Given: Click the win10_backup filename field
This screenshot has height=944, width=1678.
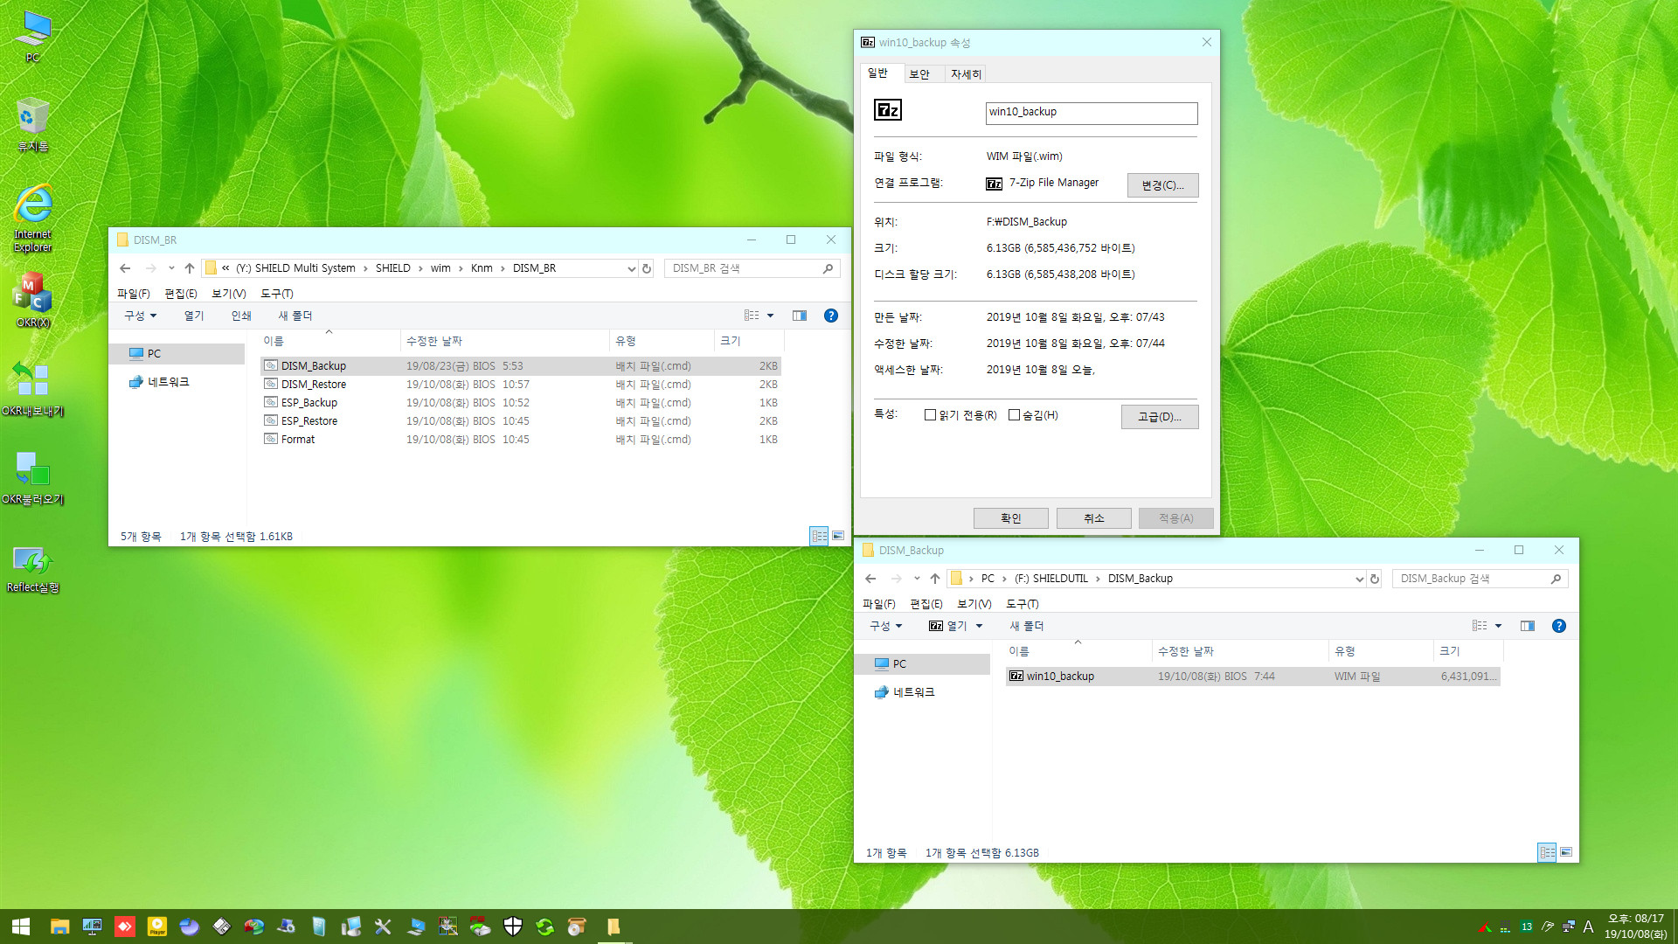Looking at the screenshot, I should point(1092,113).
